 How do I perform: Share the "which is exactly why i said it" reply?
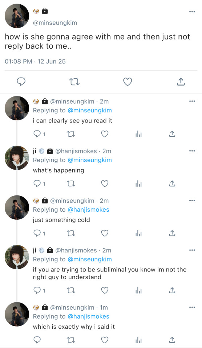(x=172, y=340)
